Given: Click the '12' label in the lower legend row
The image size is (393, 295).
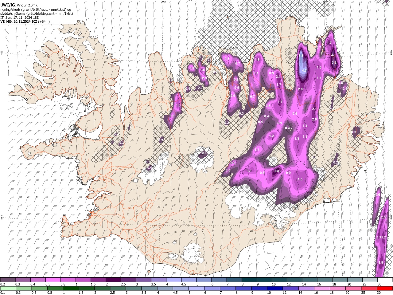Looking at the screenshot, I should tap(285, 293).
